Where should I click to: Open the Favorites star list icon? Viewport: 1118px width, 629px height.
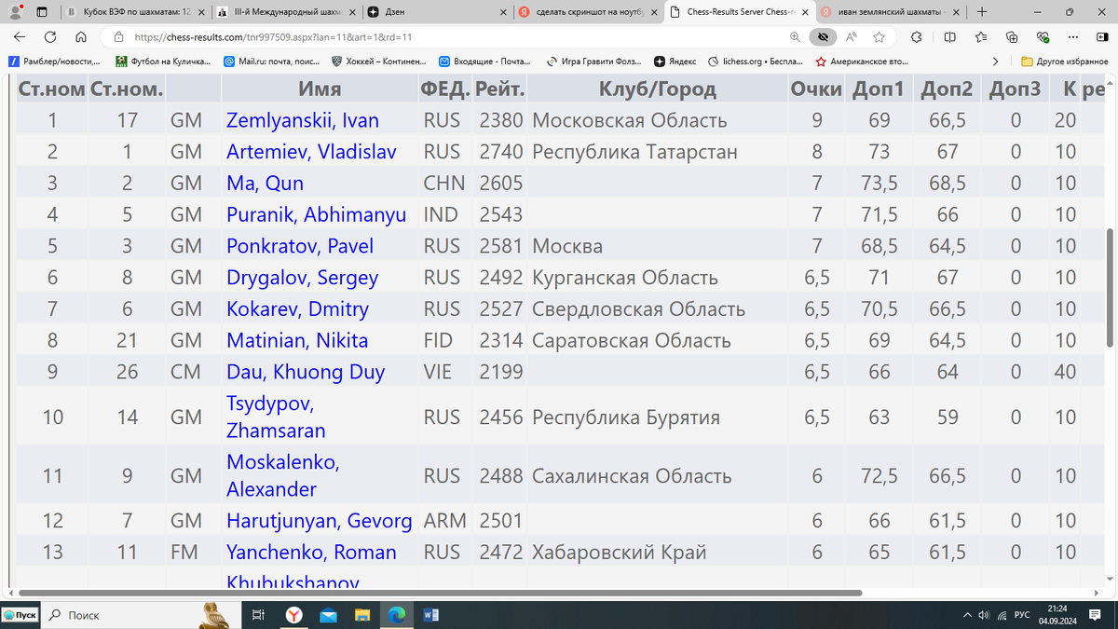(981, 37)
